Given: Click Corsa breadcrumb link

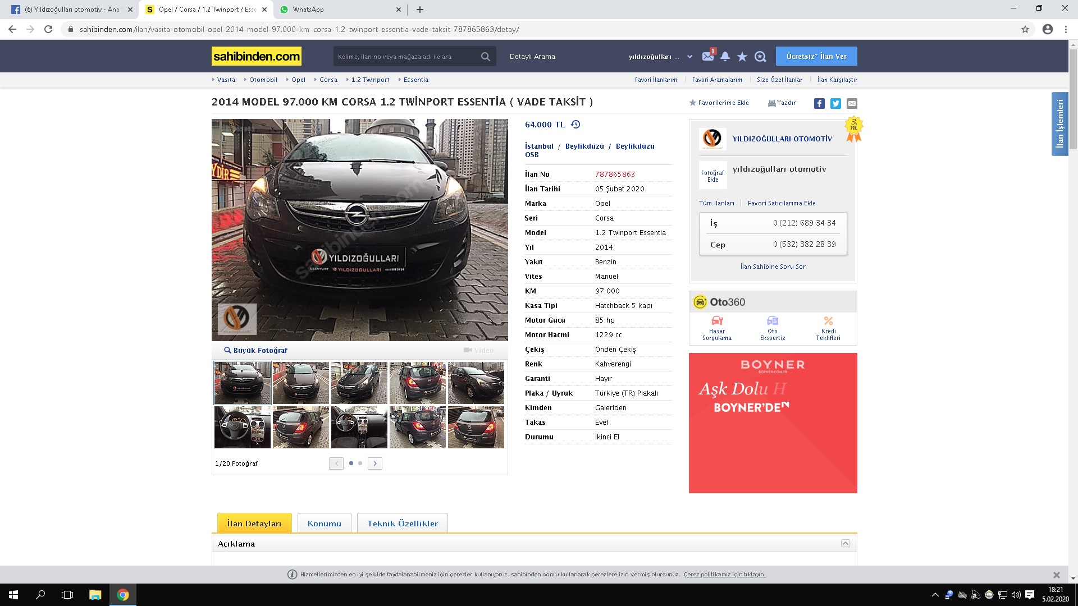Looking at the screenshot, I should pos(328,80).
